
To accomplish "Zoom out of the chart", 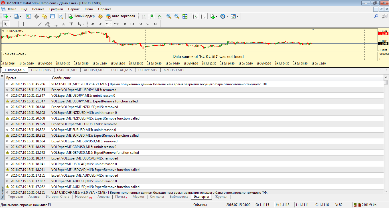I will point(177,16).
